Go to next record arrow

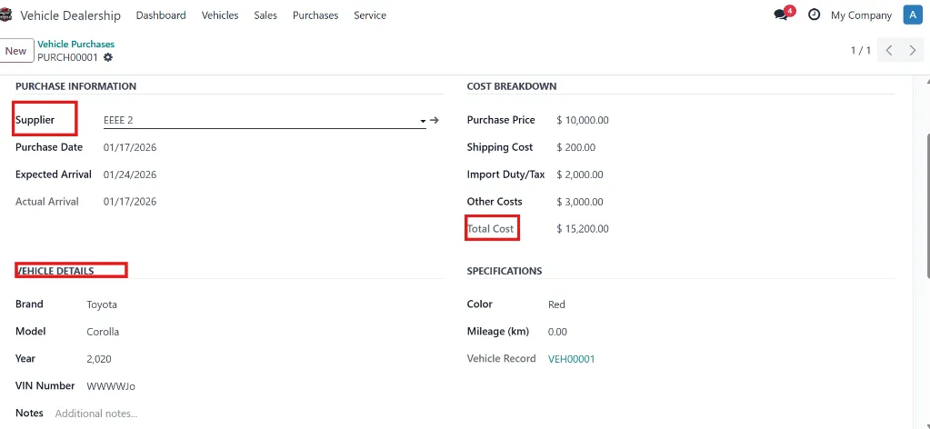pyautogui.click(x=913, y=50)
